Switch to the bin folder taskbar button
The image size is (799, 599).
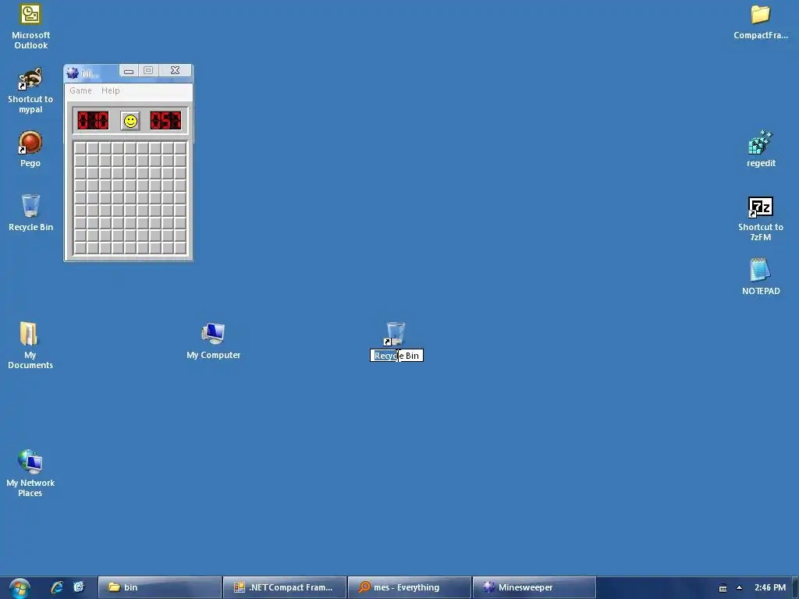pos(159,587)
